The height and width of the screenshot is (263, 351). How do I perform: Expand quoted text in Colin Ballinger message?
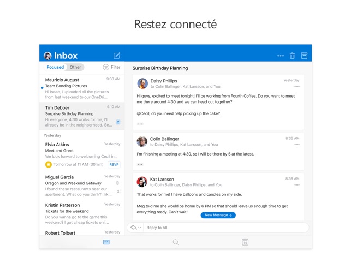[x=140, y=165]
